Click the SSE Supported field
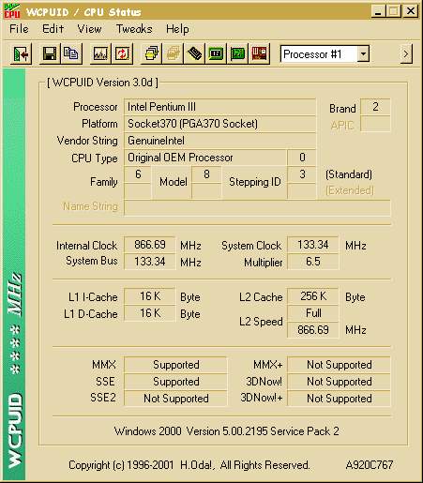 click(x=175, y=382)
